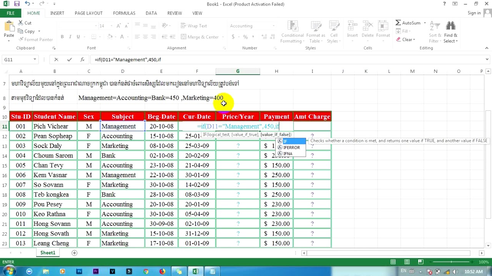Viewport: 492px width, 276px height.
Task: Open the FILE tab
Action: [10, 13]
